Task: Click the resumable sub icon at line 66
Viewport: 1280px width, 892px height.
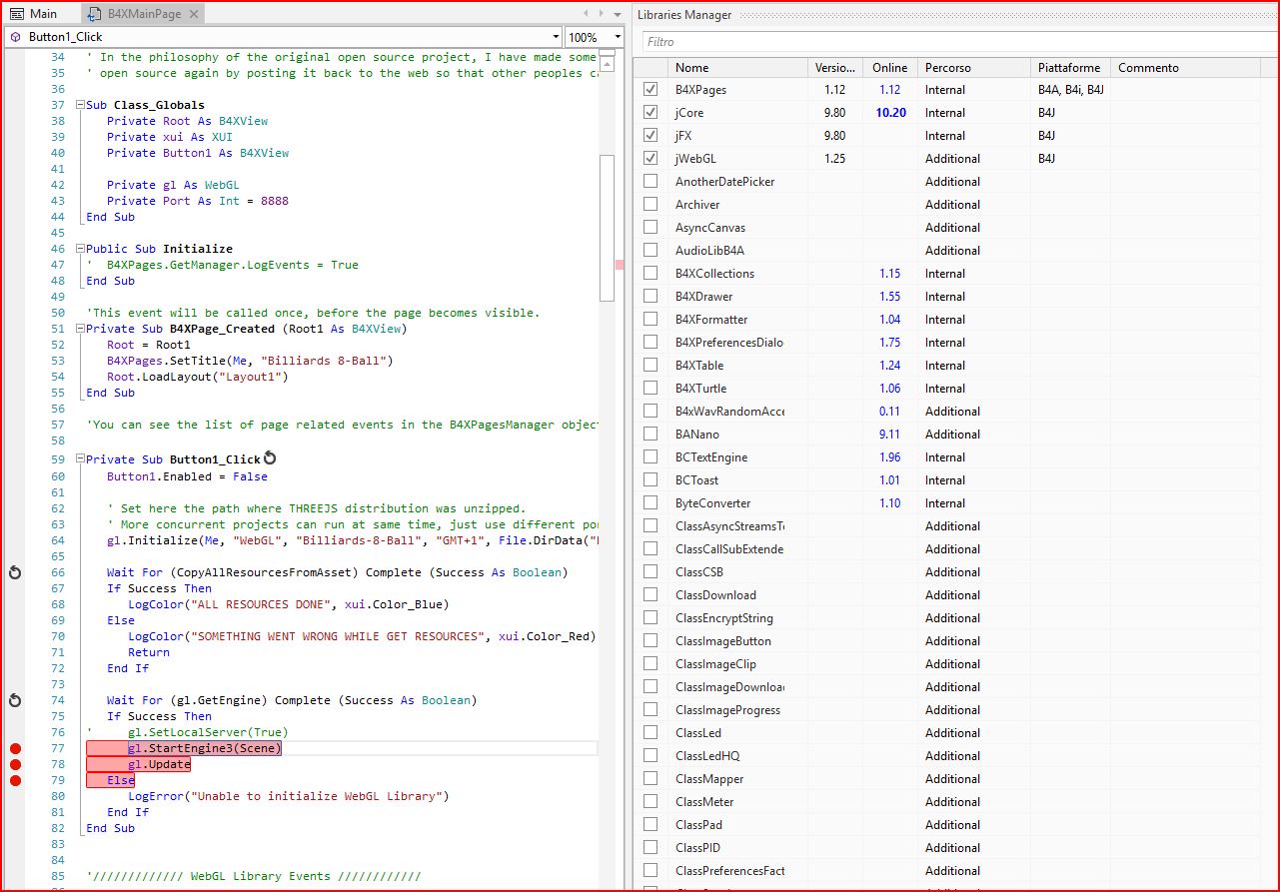Action: pos(15,572)
